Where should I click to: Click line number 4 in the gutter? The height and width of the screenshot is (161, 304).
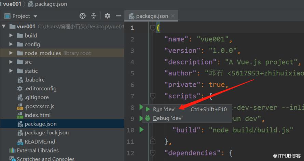tap(132, 62)
